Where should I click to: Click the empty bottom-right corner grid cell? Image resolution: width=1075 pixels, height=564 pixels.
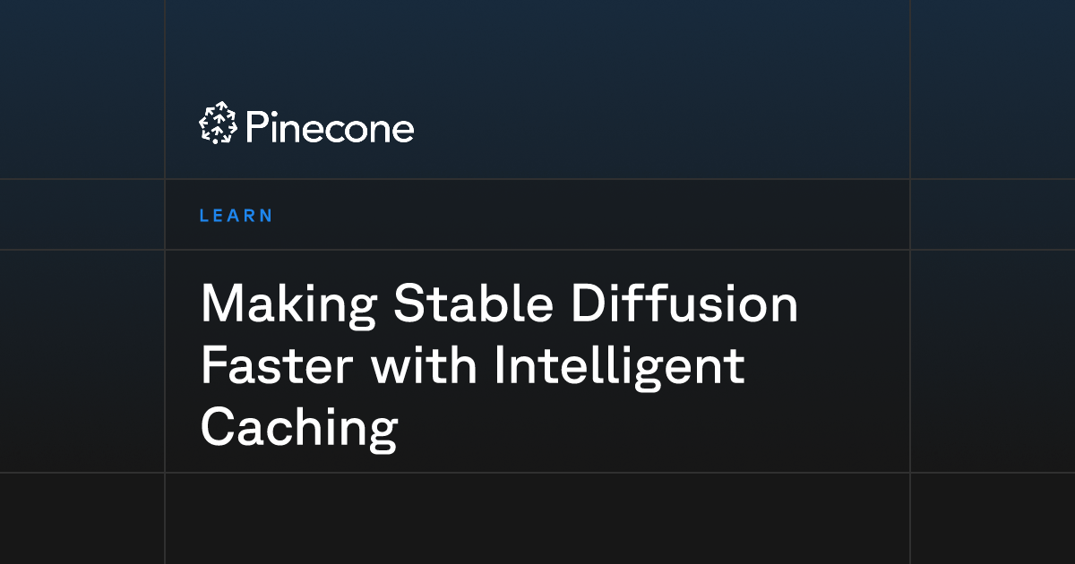pos(993,518)
